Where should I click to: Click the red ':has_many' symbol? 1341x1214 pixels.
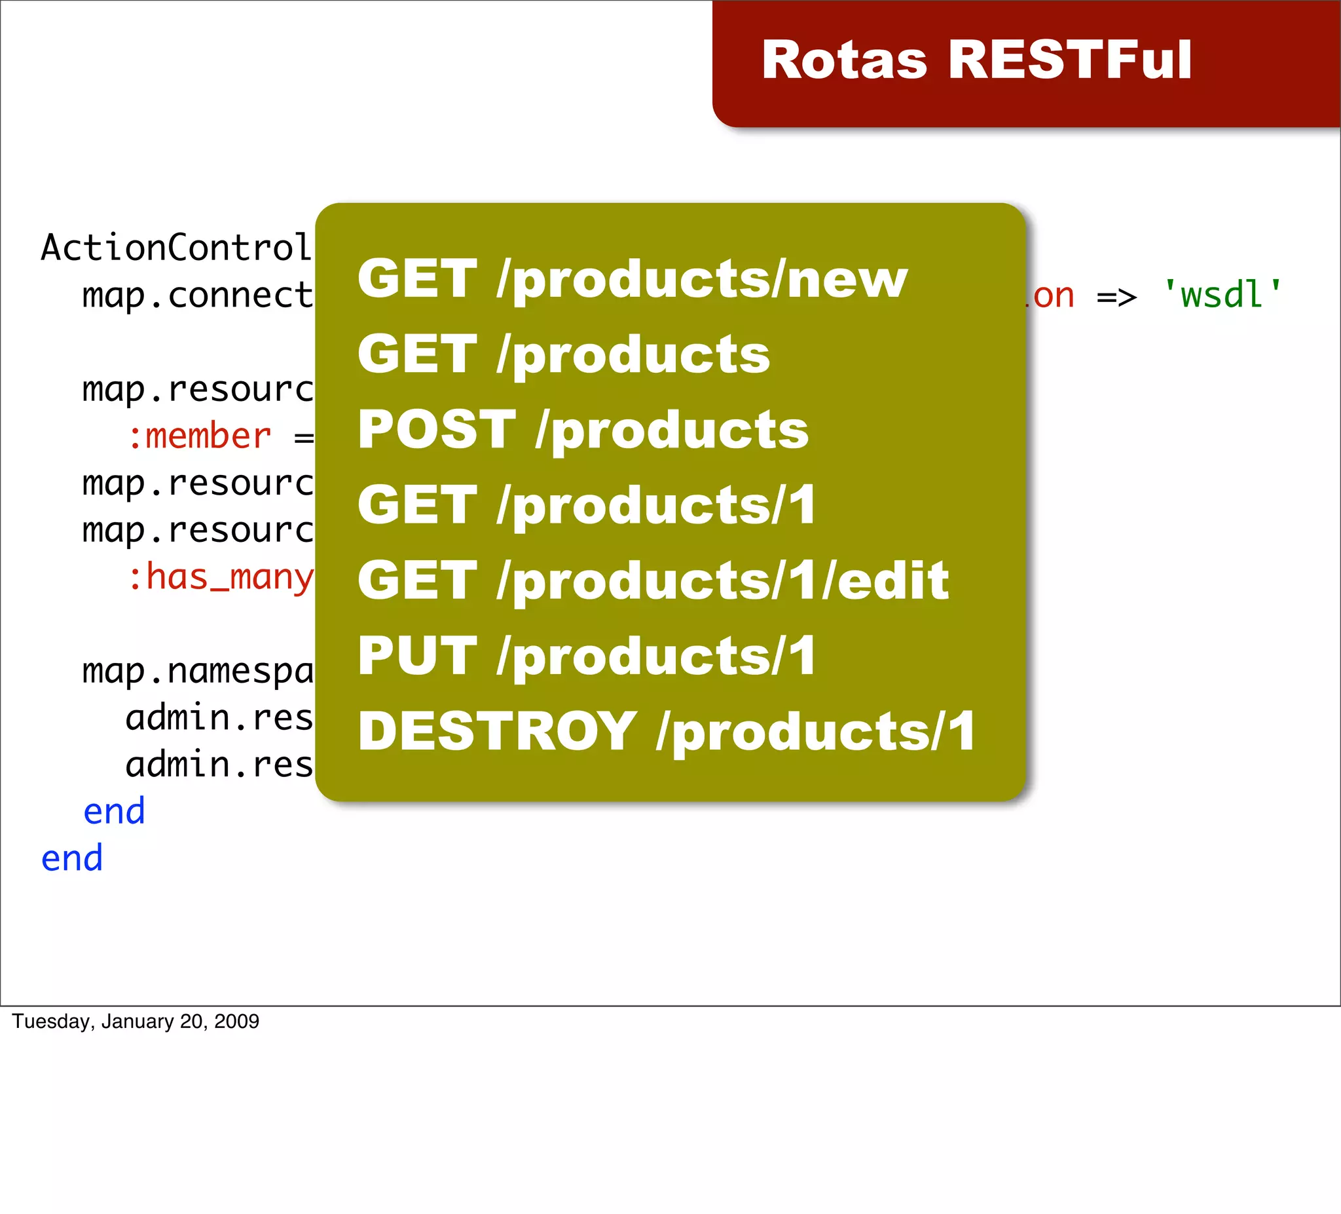coord(220,577)
